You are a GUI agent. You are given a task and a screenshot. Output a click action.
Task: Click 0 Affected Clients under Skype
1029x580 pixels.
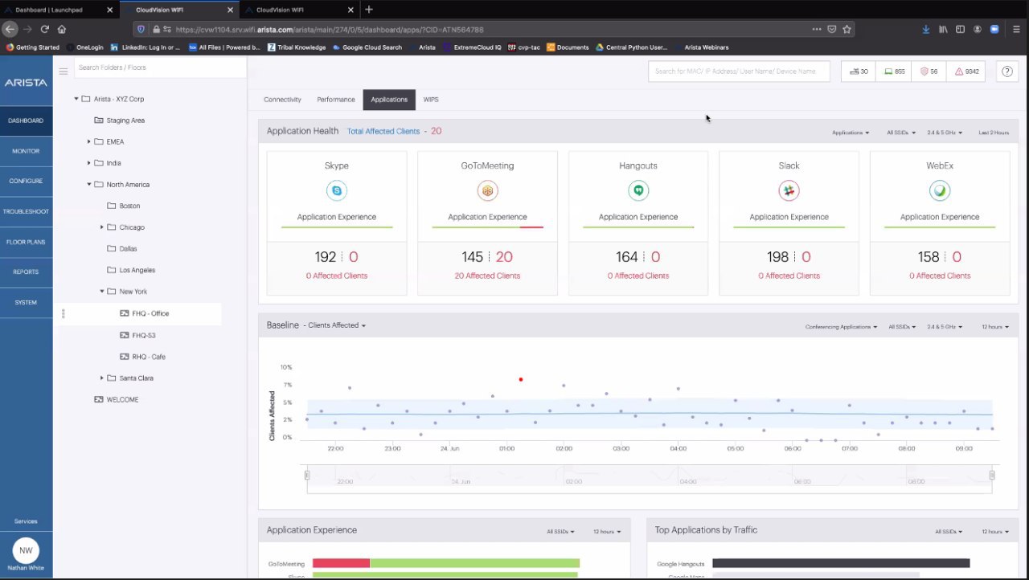click(337, 276)
